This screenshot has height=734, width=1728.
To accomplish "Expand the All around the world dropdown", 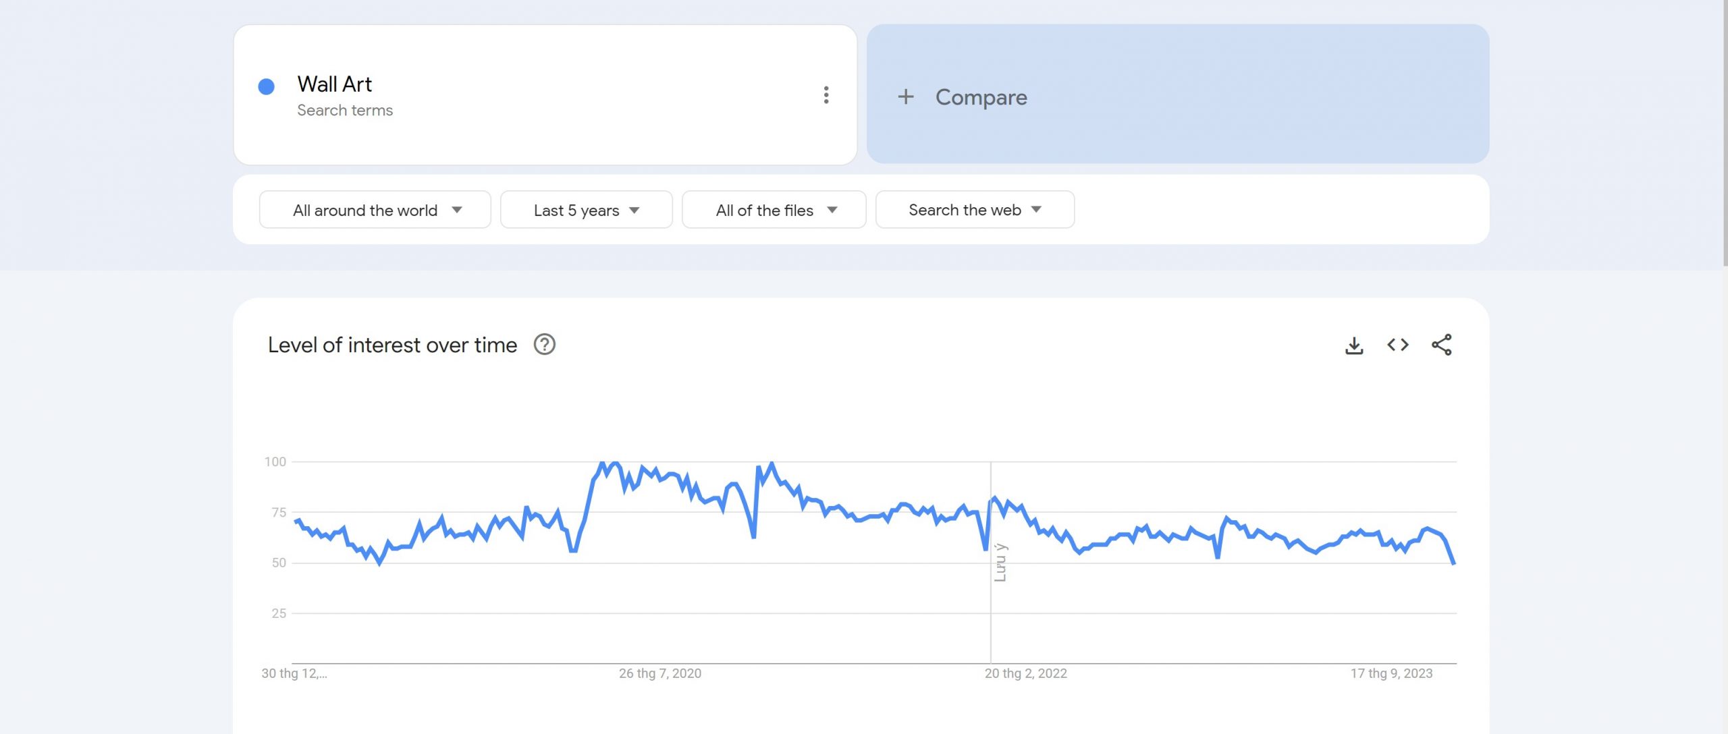I will [x=375, y=210].
